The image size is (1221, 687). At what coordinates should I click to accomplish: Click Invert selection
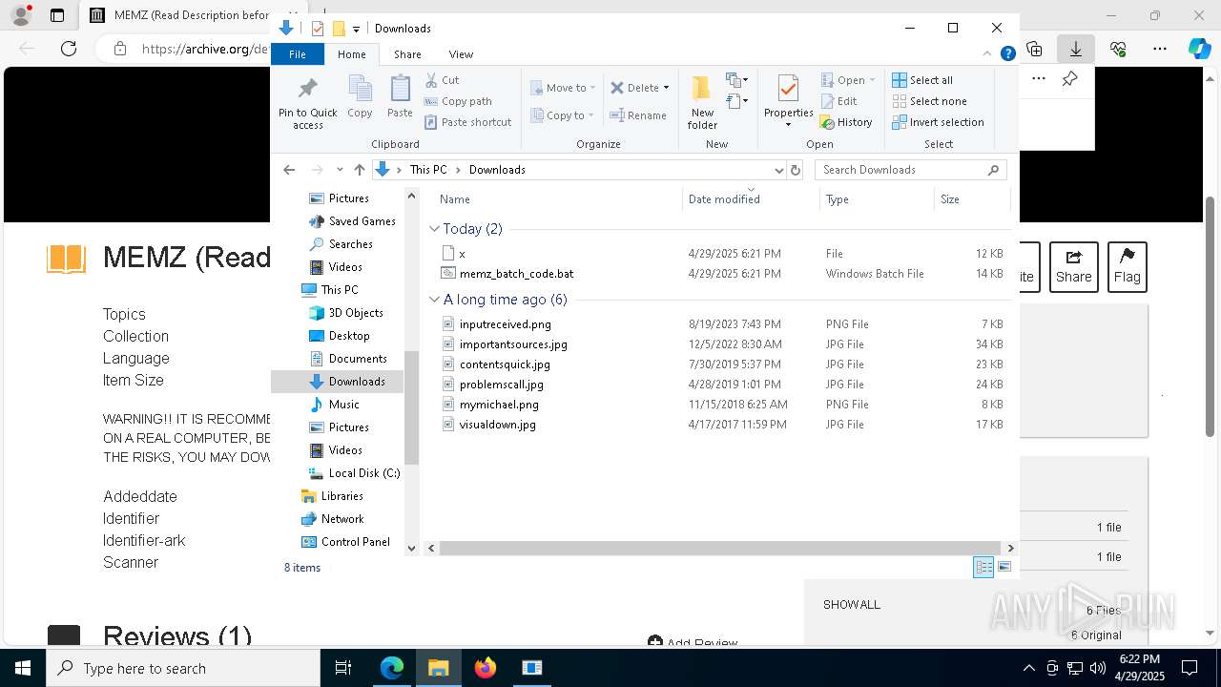click(x=938, y=122)
